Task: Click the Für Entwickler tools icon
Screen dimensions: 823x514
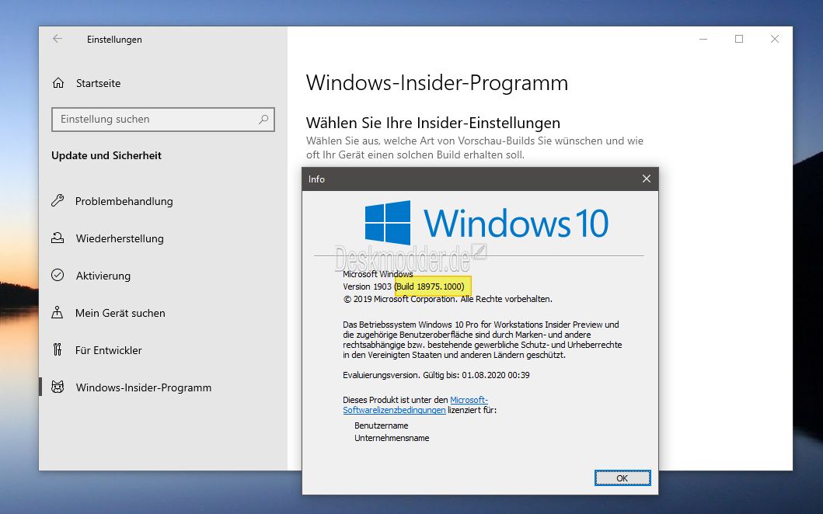Action: click(58, 350)
